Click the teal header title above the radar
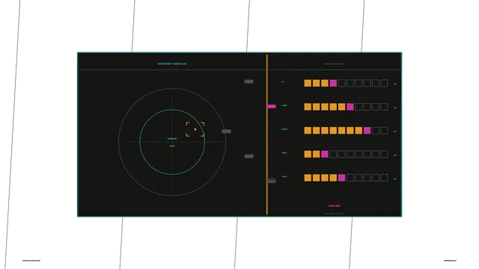This screenshot has height=269, width=479. 172,64
